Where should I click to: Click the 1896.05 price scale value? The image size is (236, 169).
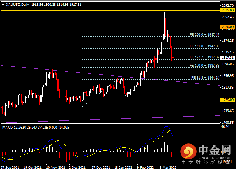pyautogui.click(x=227, y=64)
